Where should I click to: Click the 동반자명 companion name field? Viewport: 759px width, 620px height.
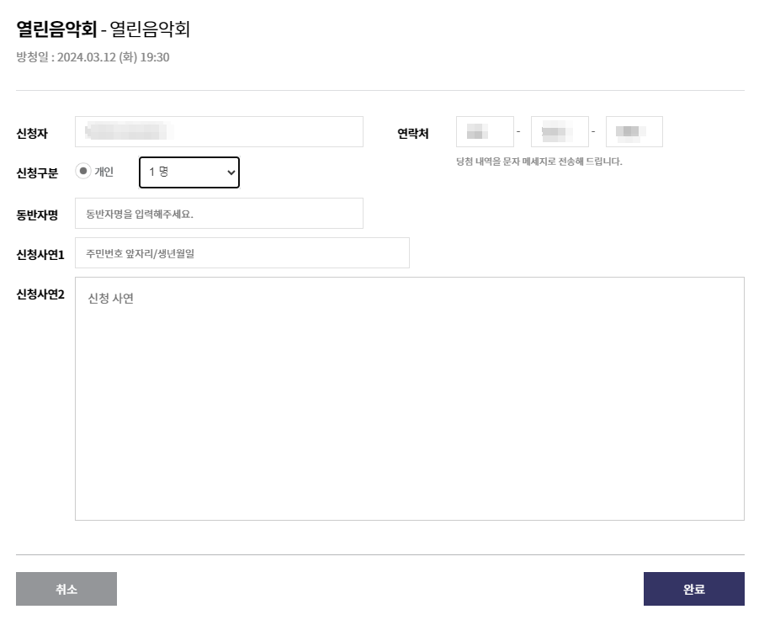219,213
